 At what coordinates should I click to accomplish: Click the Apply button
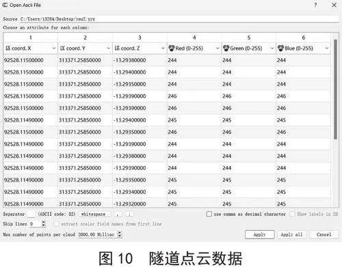[259, 234]
